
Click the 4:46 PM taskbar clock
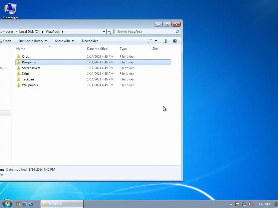(x=264, y=204)
